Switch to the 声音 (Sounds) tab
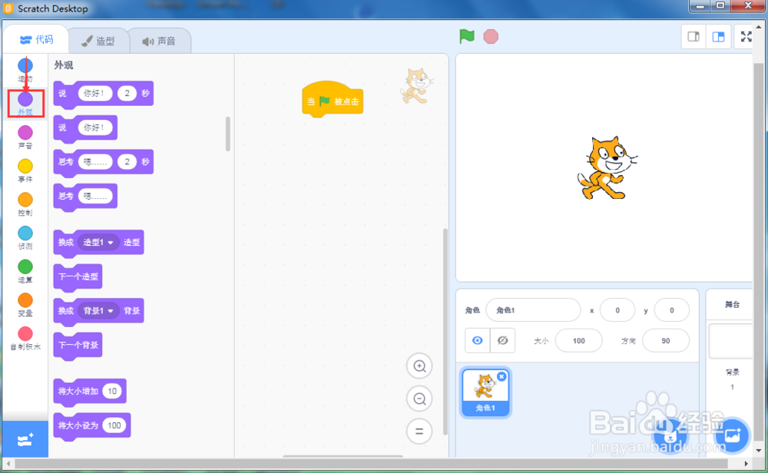This screenshot has width=768, height=473. [x=160, y=41]
